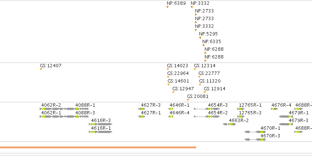Click the GS:12407 triangle marker
This screenshot has height=156, width=312.
tap(41, 69)
